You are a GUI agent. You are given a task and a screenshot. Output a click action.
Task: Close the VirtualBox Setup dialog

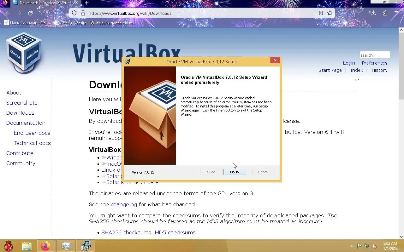coord(275,60)
